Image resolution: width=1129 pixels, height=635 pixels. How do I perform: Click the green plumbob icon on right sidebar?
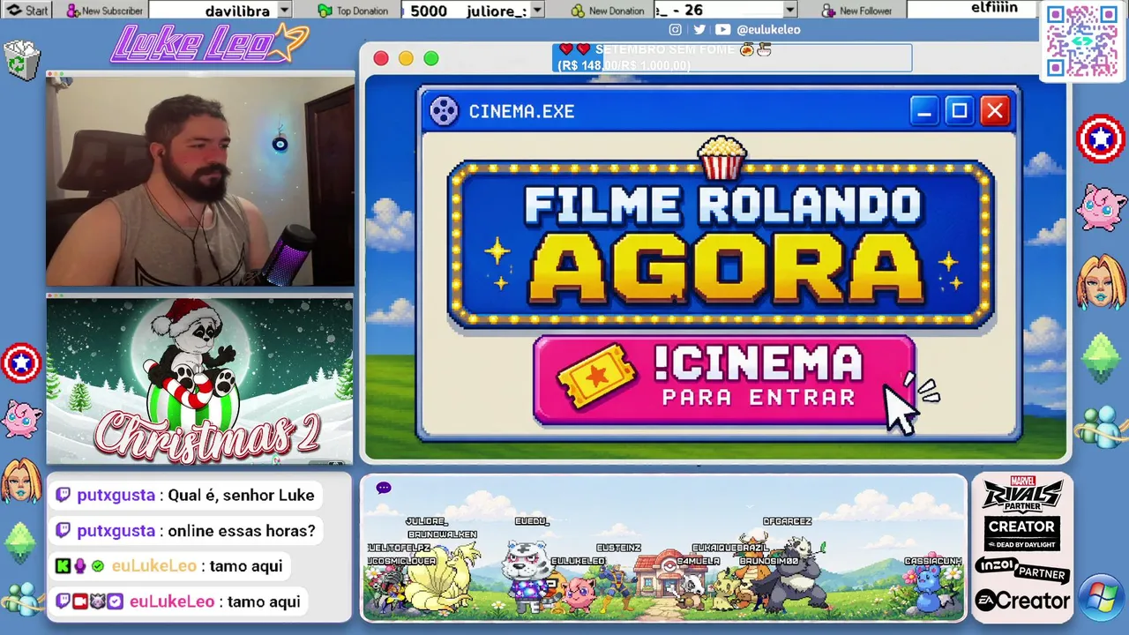click(1102, 357)
